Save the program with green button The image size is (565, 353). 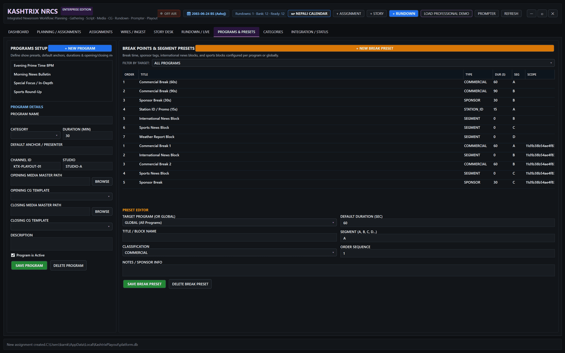pyautogui.click(x=29, y=266)
